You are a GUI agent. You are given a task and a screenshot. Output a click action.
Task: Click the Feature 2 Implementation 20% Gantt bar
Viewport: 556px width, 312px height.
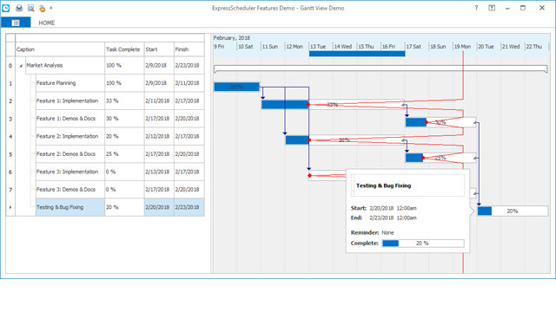tap(345, 140)
